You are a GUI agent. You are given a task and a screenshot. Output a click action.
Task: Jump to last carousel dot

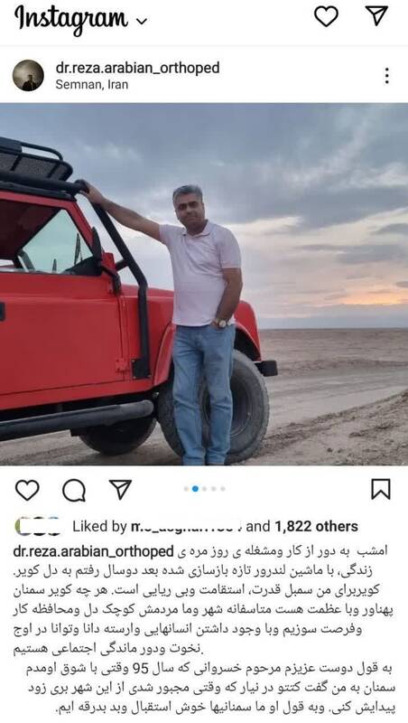pyautogui.click(x=223, y=489)
